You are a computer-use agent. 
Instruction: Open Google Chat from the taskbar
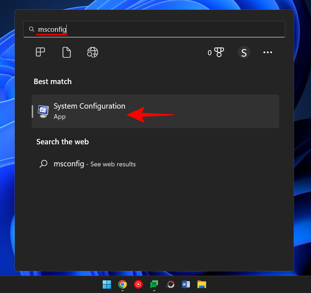pos(154,284)
